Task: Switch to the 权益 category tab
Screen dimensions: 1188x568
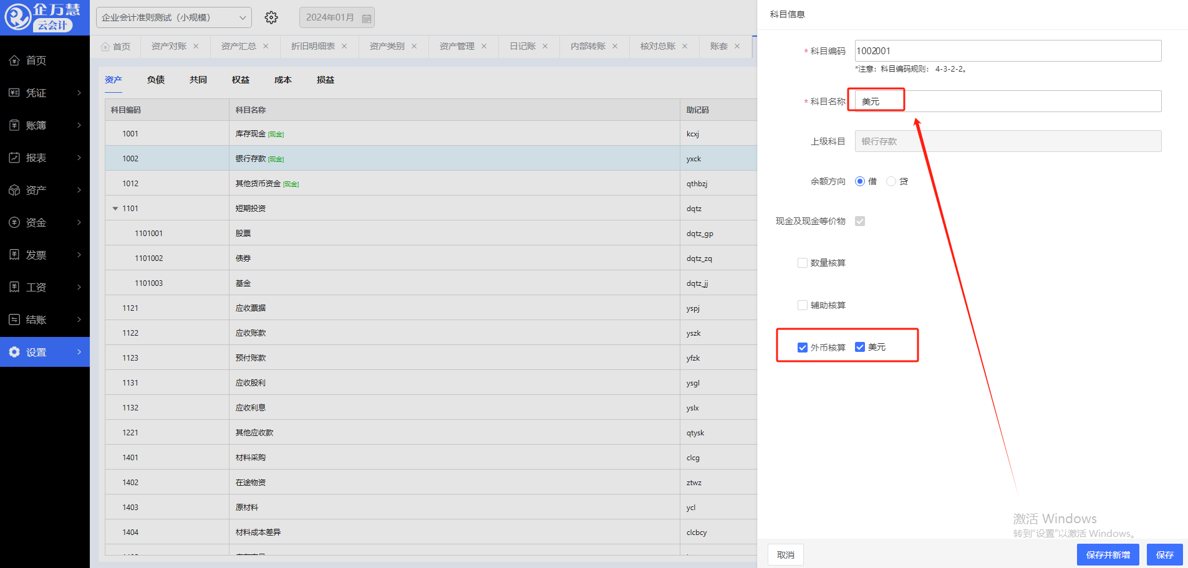Action: (x=241, y=80)
